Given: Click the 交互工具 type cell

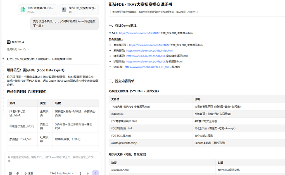Looking at the screenshot, I should pos(45,126).
